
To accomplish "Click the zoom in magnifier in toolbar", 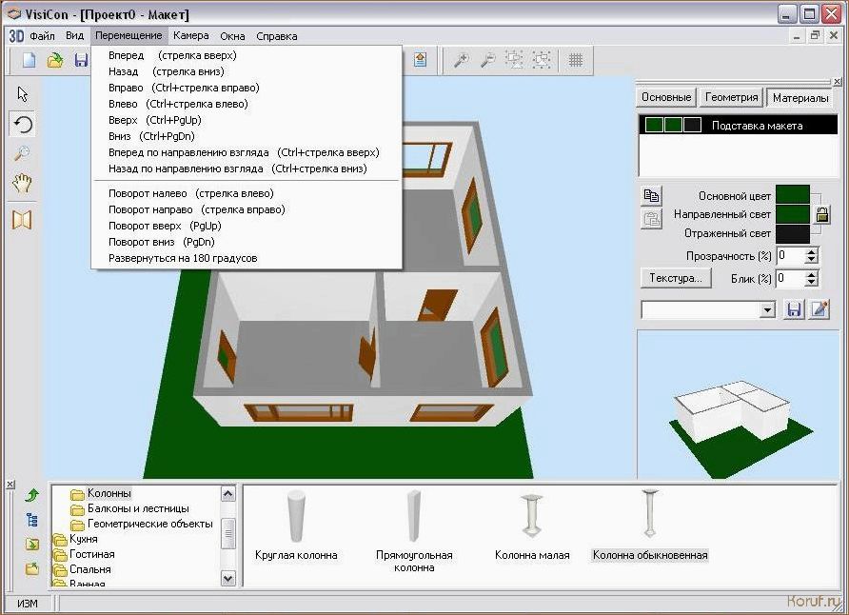I will coord(461,60).
